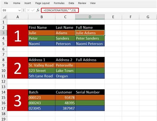Select the Oregan cell
Viewport: 157px width, 121px height.
pos(65,76)
